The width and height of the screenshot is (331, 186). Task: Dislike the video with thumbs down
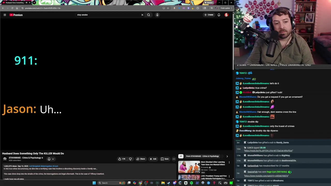click(130, 159)
